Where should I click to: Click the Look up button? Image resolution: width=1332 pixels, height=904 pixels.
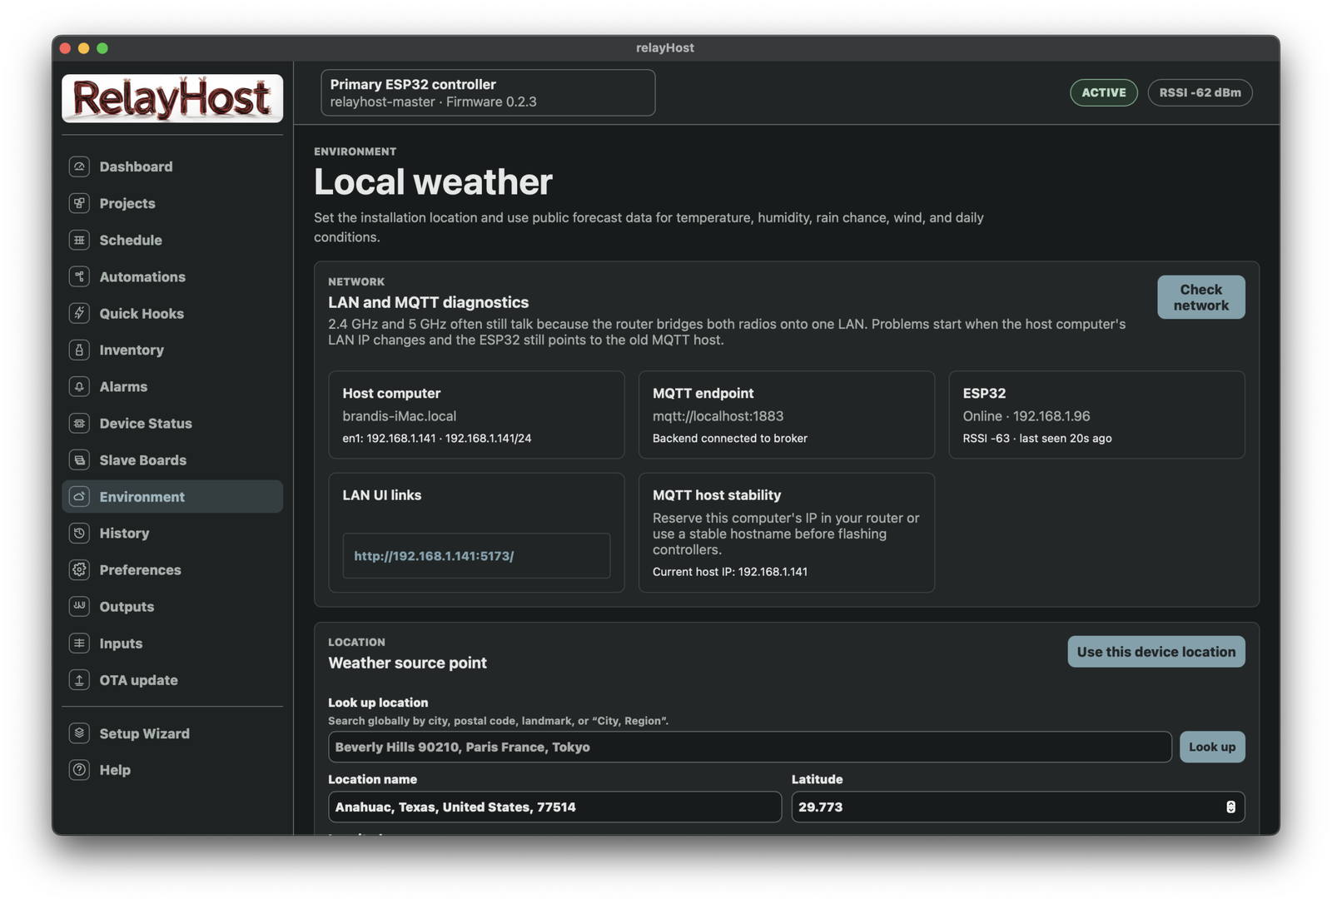(x=1212, y=747)
